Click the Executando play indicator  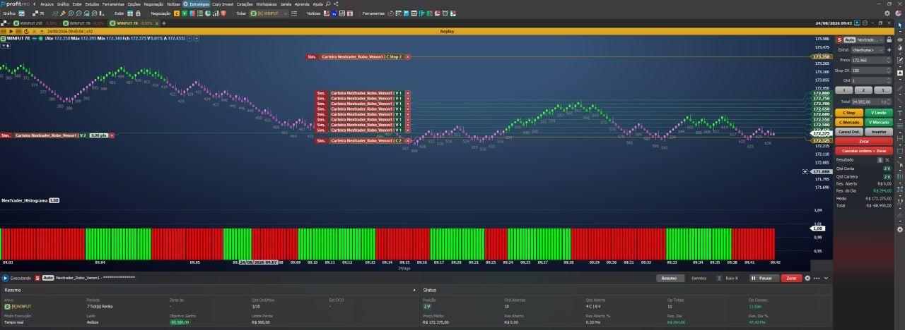click(x=5, y=279)
